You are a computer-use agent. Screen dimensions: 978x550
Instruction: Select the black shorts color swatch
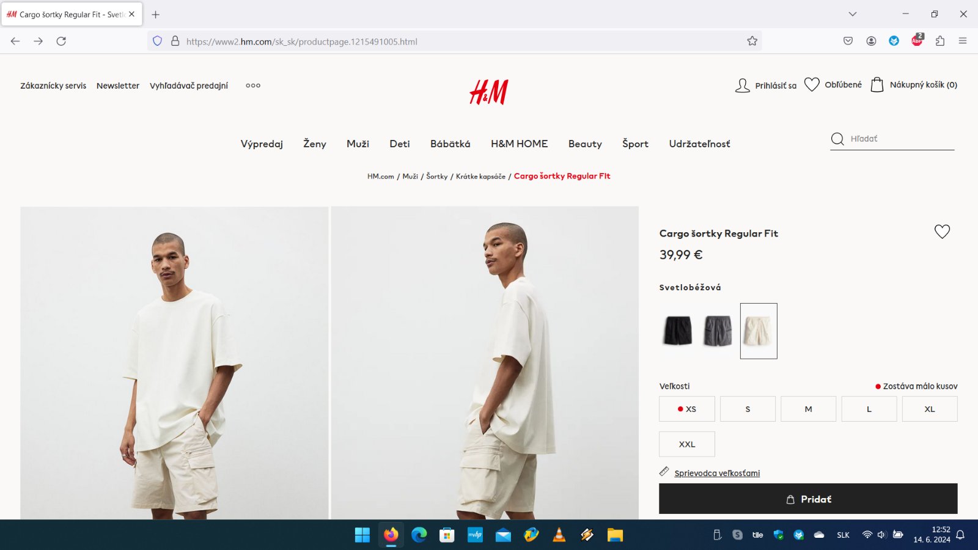(678, 331)
